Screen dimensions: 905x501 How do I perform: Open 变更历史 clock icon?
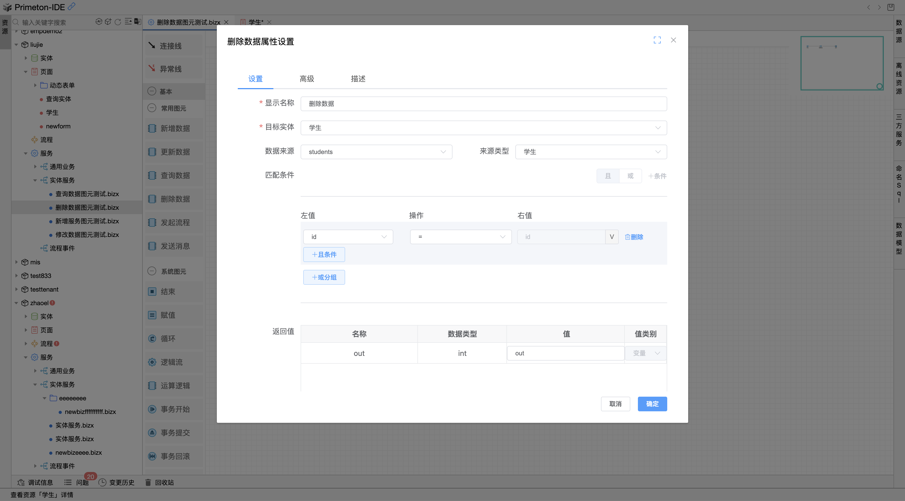[102, 482]
